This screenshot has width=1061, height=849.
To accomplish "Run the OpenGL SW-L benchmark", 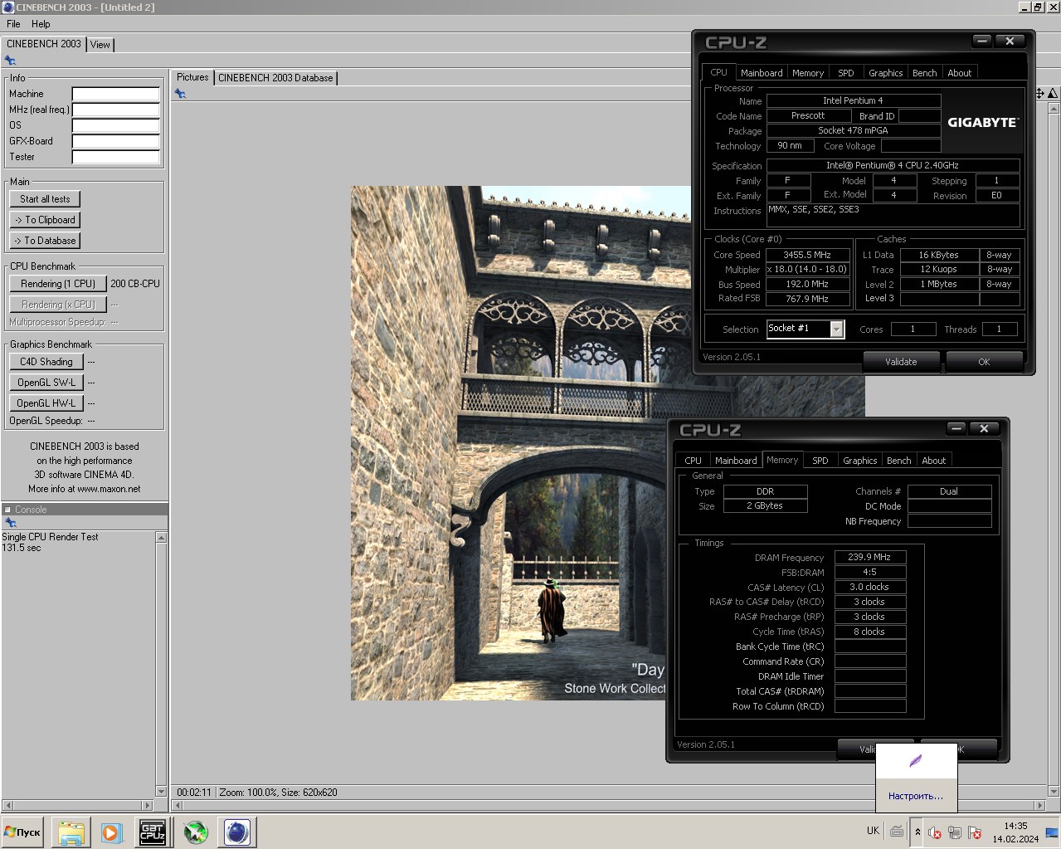I will pyautogui.click(x=46, y=383).
